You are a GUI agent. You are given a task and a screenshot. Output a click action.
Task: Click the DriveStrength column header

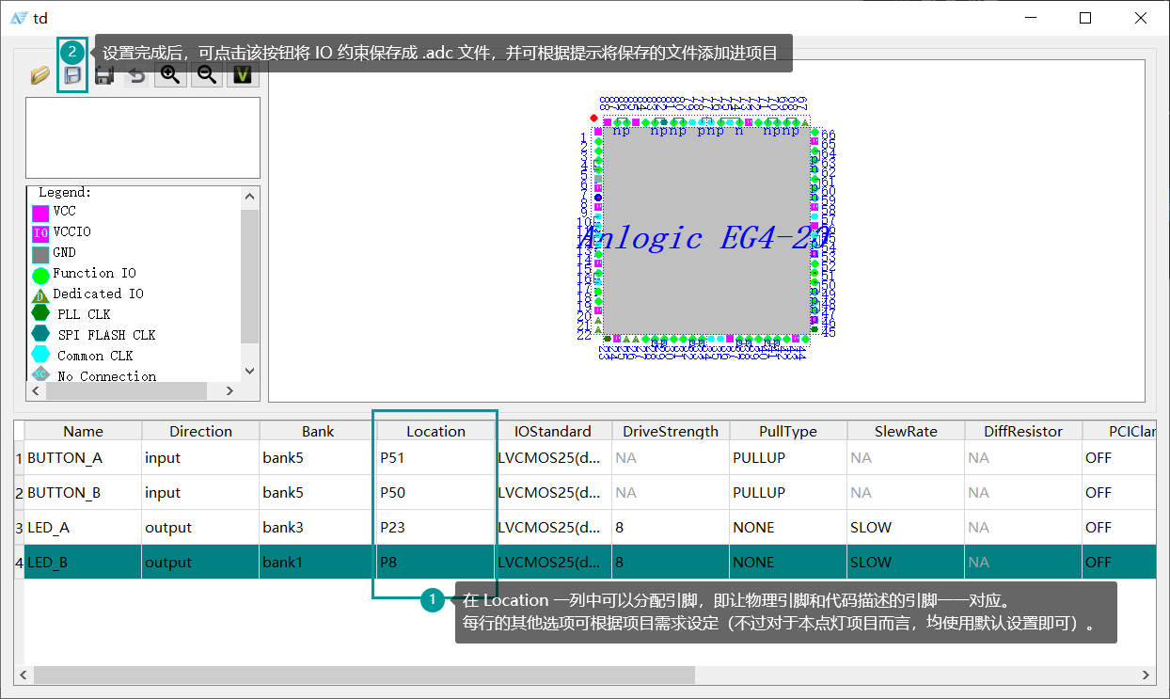click(x=671, y=431)
